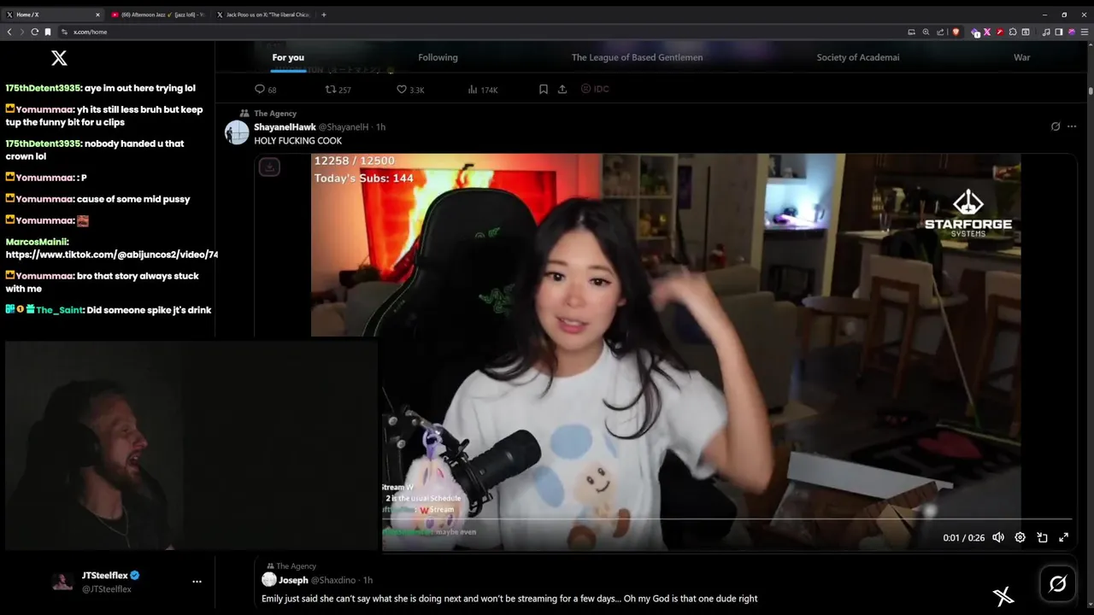
Task: Open the extensions puzzle piece menu
Action: point(1013,32)
